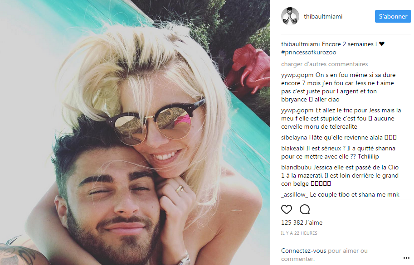Open the #princessofkurozoo hashtag
This screenshot has width=414, height=265.
309,52
